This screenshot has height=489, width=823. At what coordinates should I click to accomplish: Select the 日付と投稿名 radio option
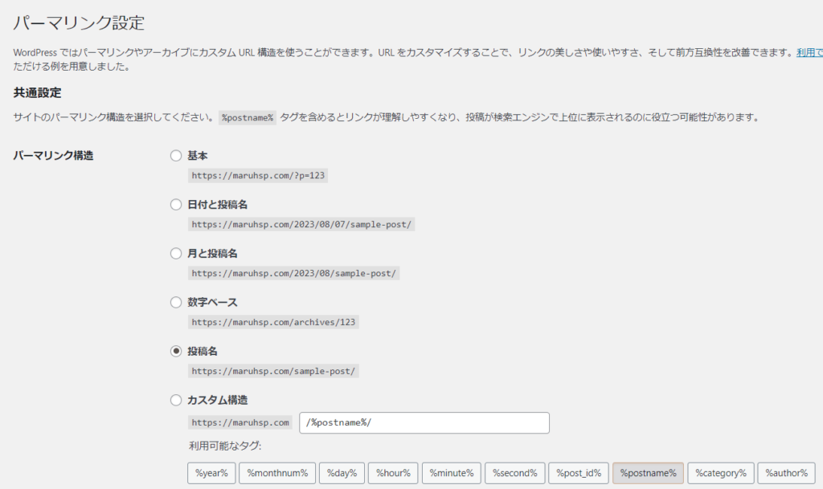pos(176,205)
